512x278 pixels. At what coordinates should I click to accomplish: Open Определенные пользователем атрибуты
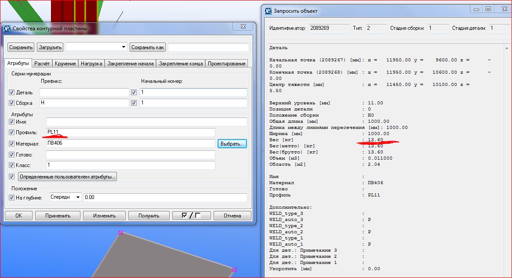coord(67,177)
